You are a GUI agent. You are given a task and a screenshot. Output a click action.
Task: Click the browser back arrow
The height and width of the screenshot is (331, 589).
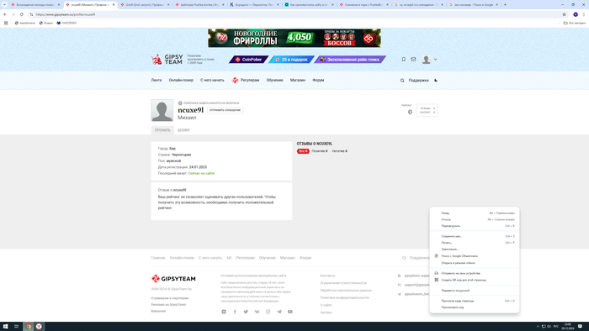click(x=5, y=14)
